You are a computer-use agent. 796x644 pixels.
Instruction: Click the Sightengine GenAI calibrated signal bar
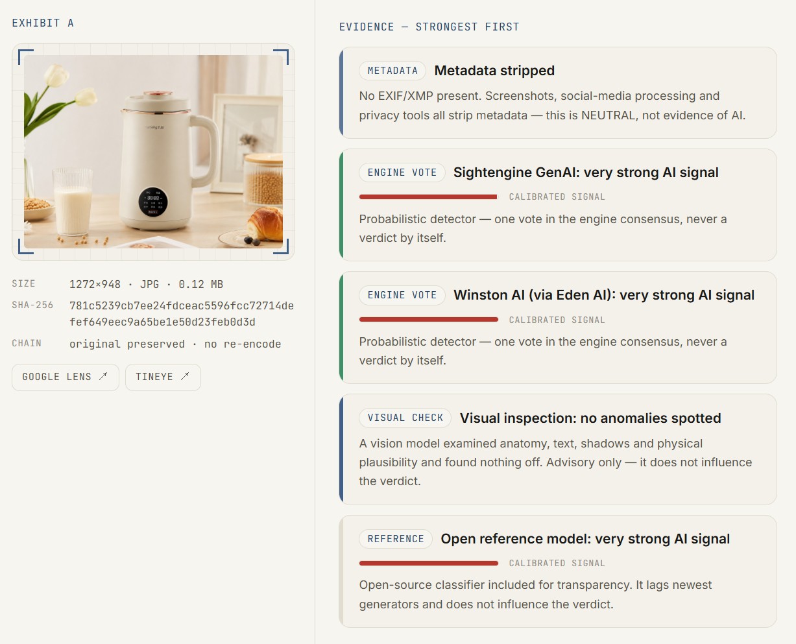point(428,197)
